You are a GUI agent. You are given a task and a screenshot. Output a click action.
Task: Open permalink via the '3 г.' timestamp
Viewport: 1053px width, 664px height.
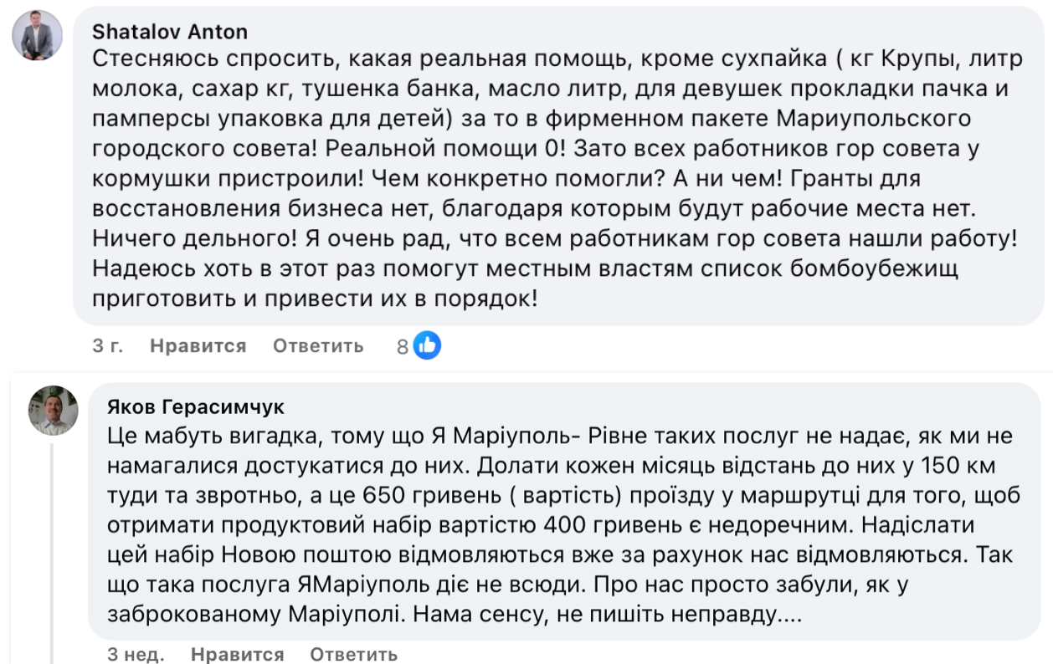point(105,345)
